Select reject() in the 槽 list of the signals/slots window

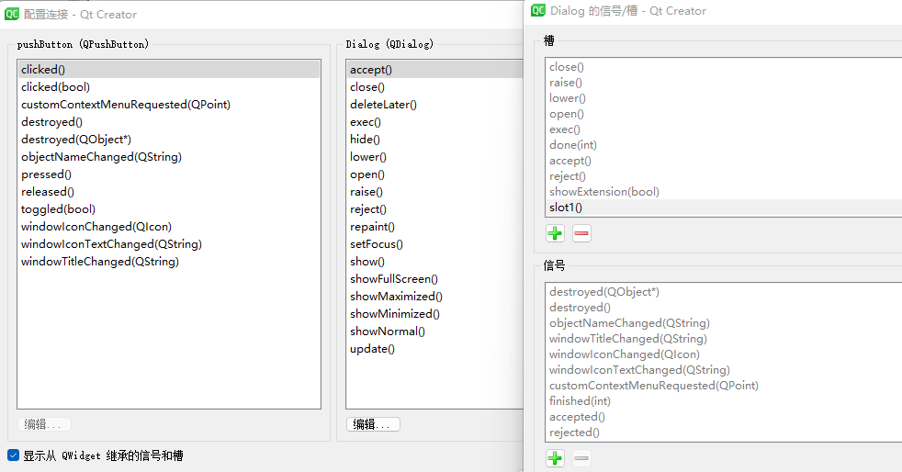click(724, 176)
